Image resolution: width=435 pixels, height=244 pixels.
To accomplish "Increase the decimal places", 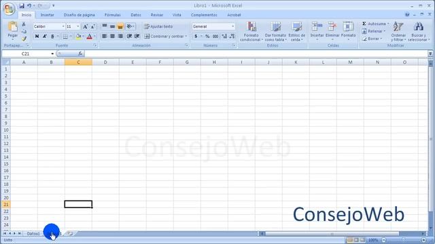I will coord(224,36).
